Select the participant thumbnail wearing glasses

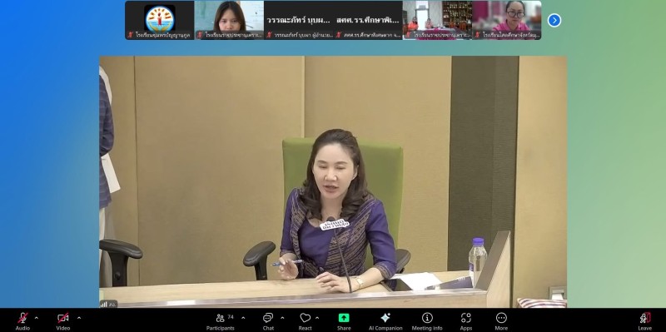coord(507,20)
